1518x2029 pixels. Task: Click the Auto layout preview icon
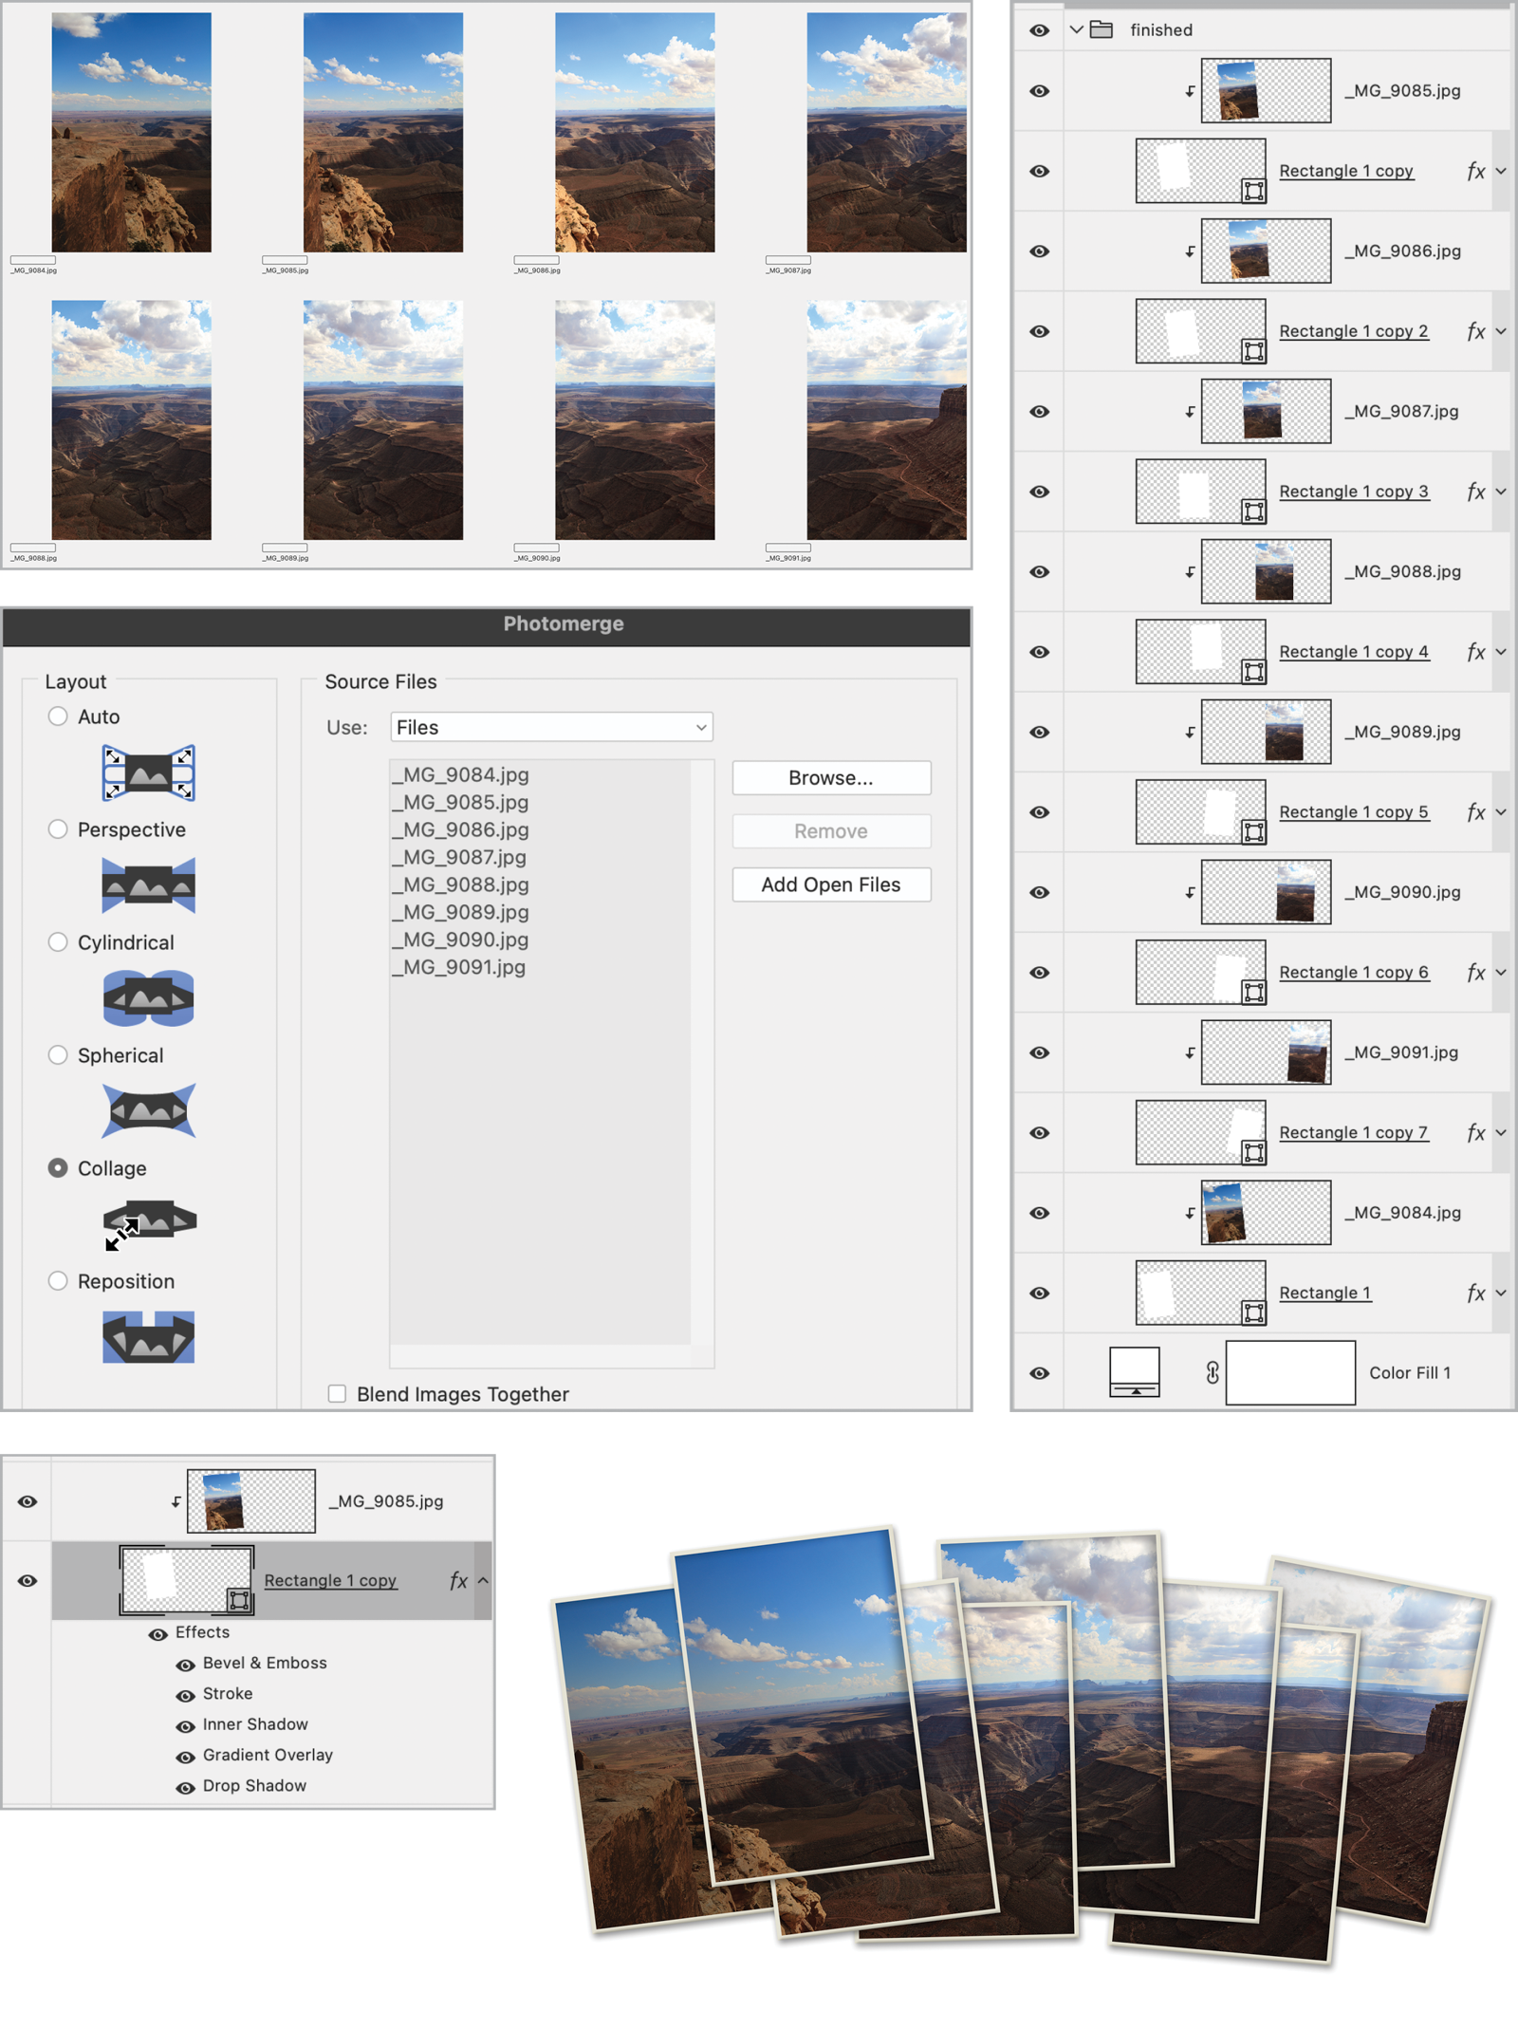coord(148,773)
